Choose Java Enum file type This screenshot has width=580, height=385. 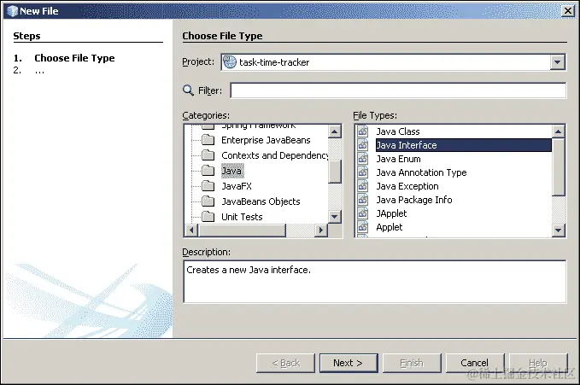point(398,159)
